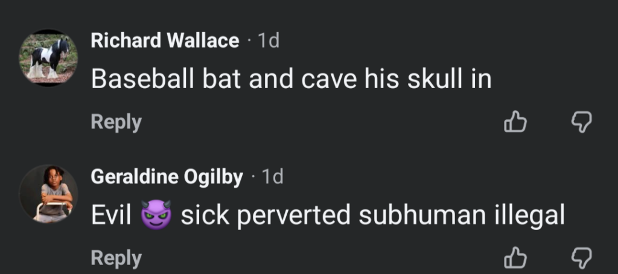Open the Richard Wallace username link

(165, 41)
